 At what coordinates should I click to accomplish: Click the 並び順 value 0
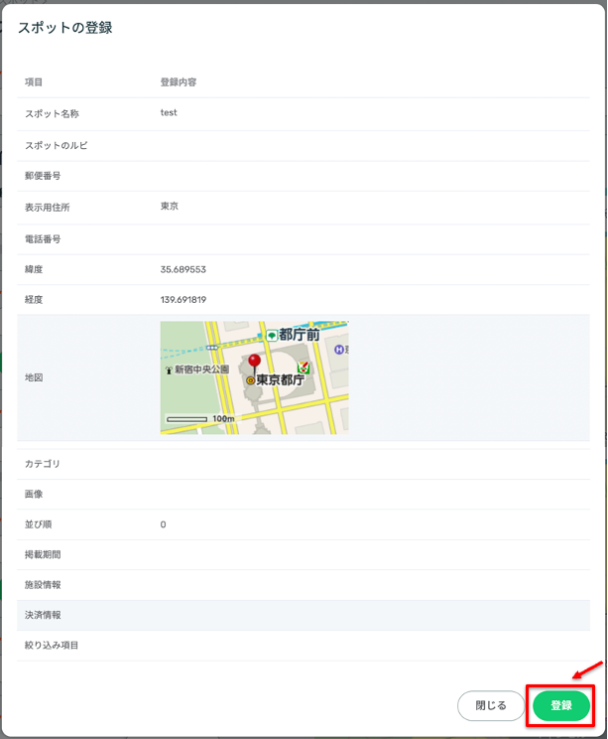click(x=163, y=524)
